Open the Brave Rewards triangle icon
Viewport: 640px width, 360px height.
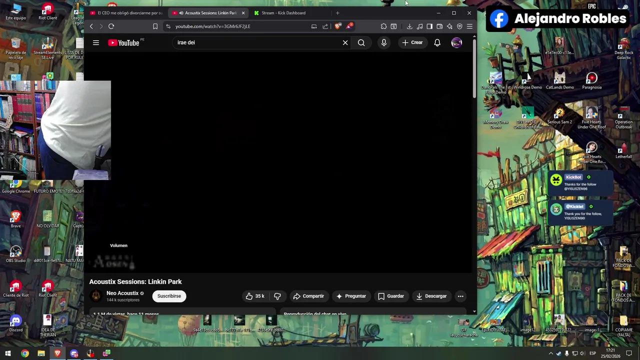point(349,26)
